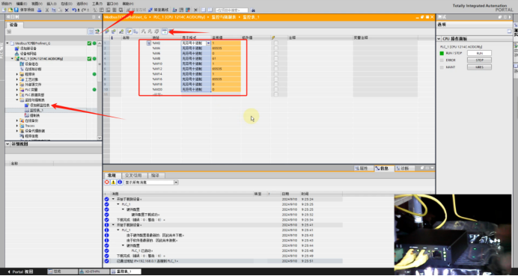Select the Watch table_1 item in project tree
518x276 pixels.
tap(34, 110)
